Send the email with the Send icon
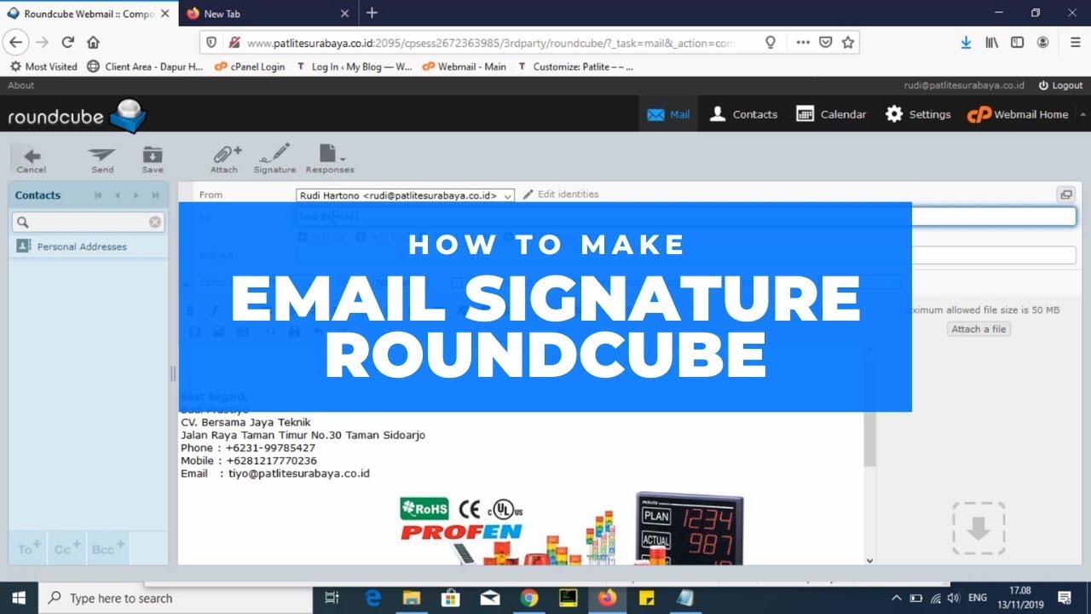 point(102,159)
